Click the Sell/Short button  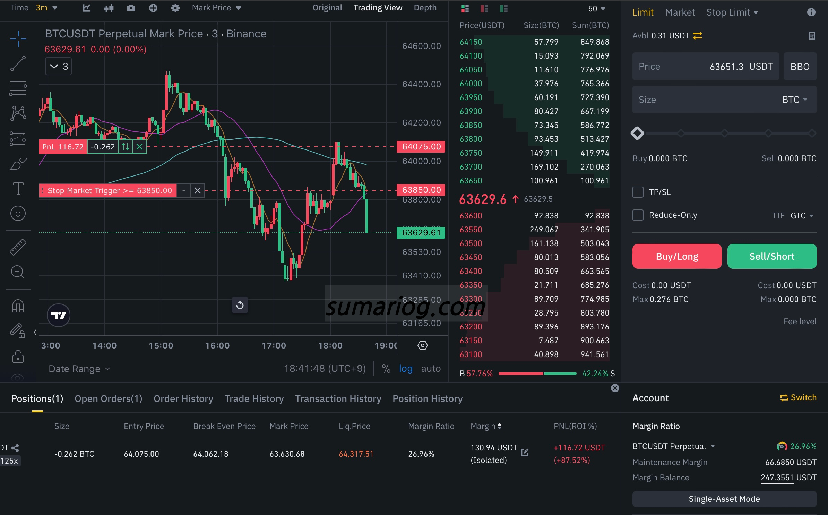pyautogui.click(x=772, y=256)
